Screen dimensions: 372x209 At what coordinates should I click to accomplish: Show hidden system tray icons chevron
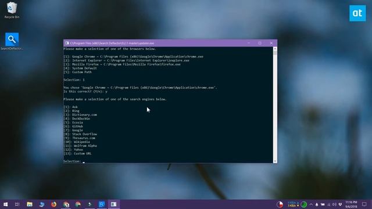click(x=311, y=204)
